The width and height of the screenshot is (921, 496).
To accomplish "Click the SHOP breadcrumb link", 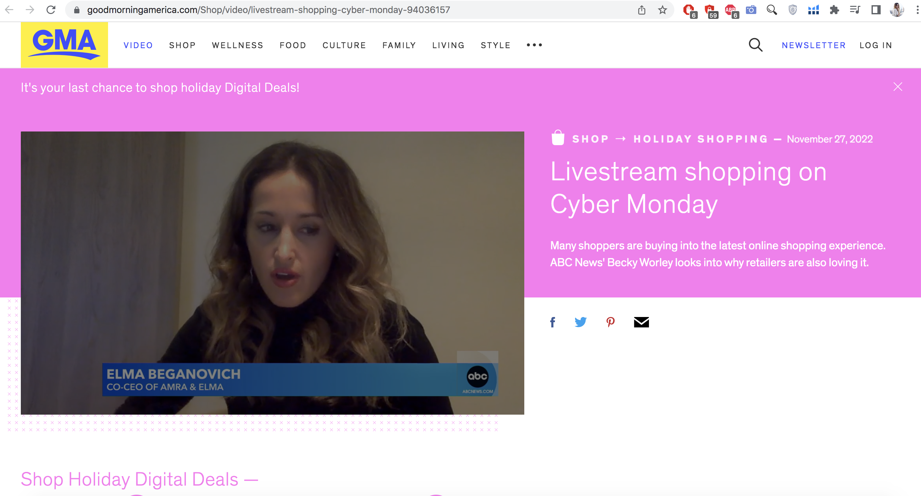I will click(590, 139).
